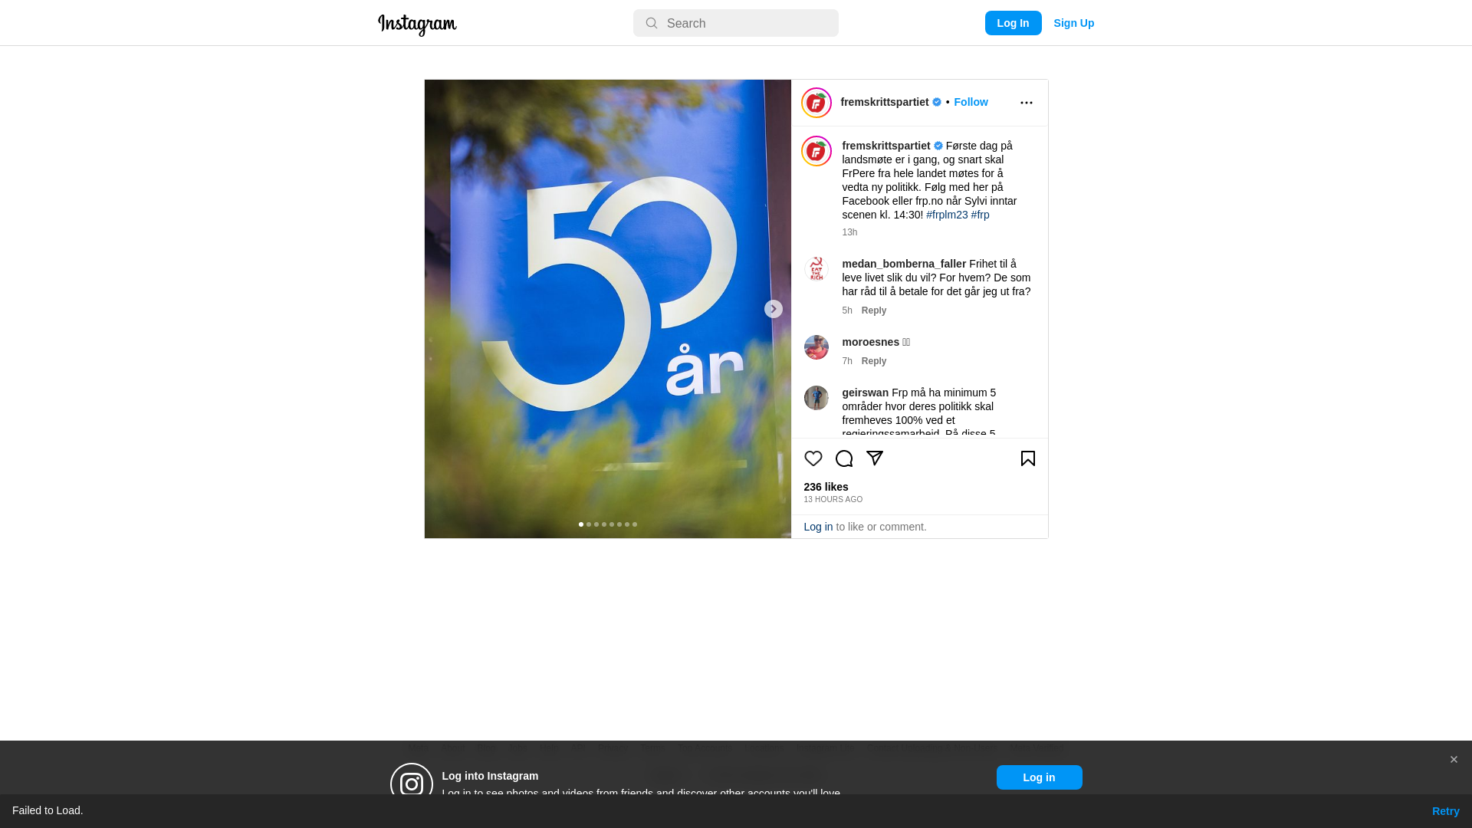
Task: Open the Sign Up link
Action: coord(1073,23)
